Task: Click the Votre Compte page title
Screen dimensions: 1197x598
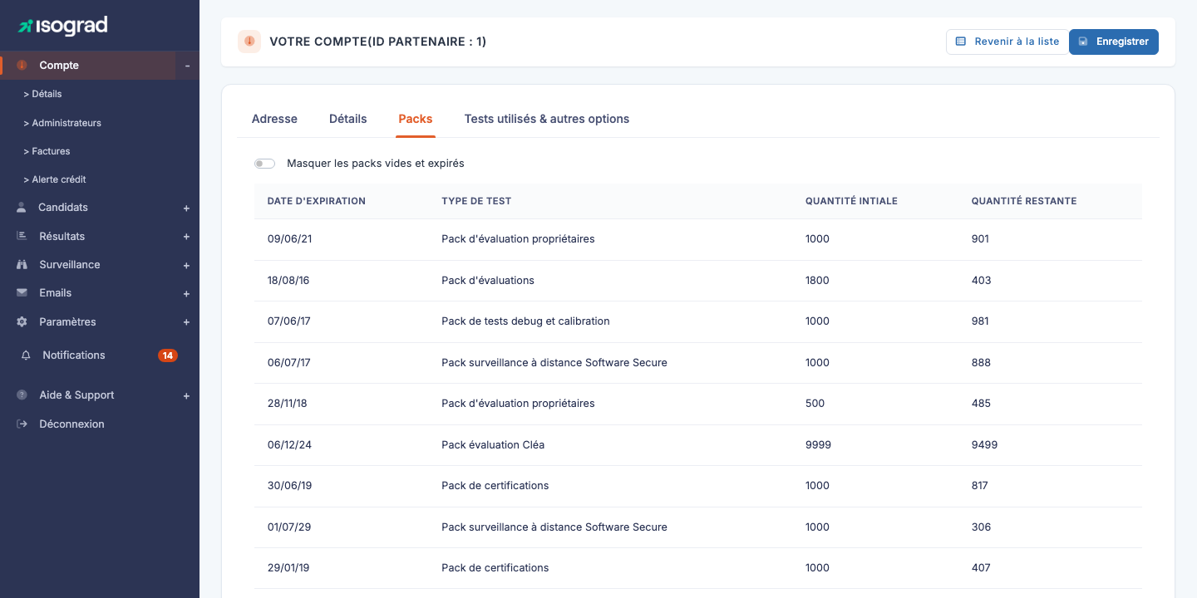Action: 377,42
